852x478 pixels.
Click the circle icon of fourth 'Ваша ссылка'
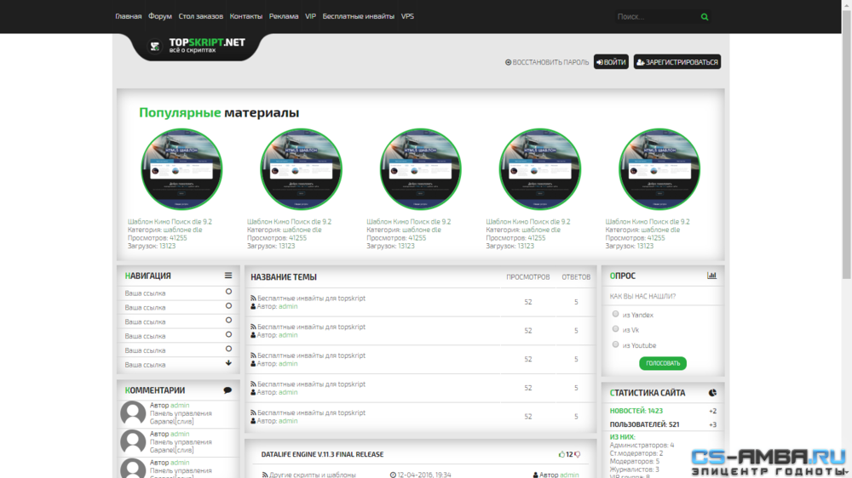[228, 335]
